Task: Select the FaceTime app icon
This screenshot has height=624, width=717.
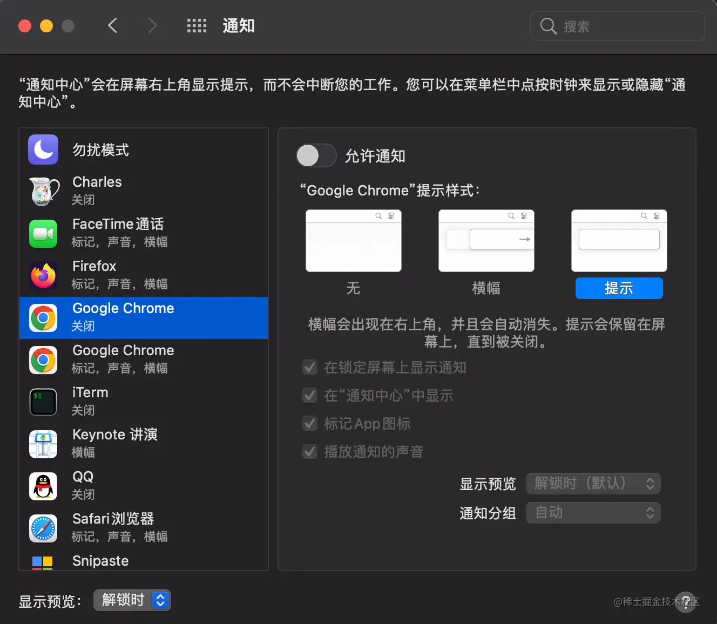Action: tap(43, 234)
